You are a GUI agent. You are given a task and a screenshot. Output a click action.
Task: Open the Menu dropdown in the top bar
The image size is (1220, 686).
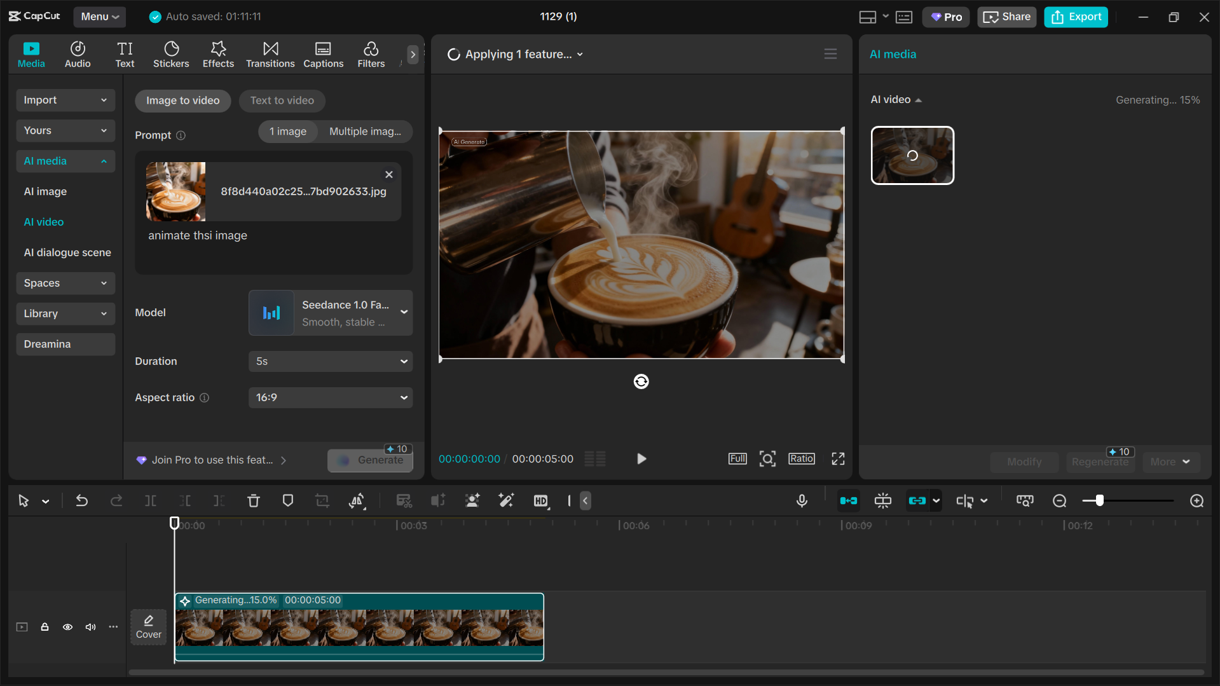click(99, 17)
